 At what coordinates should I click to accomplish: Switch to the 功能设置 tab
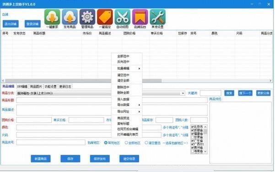[x=50, y=87]
